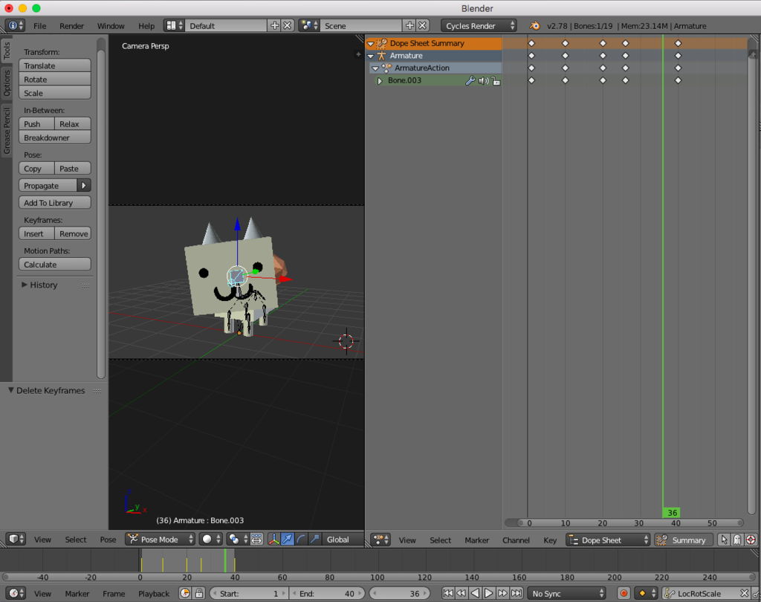Toggle only-selected filter arrow icon

point(724,540)
